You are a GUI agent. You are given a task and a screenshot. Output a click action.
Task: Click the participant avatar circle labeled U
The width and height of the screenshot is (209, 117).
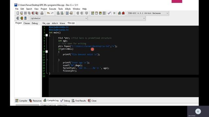point(198,111)
